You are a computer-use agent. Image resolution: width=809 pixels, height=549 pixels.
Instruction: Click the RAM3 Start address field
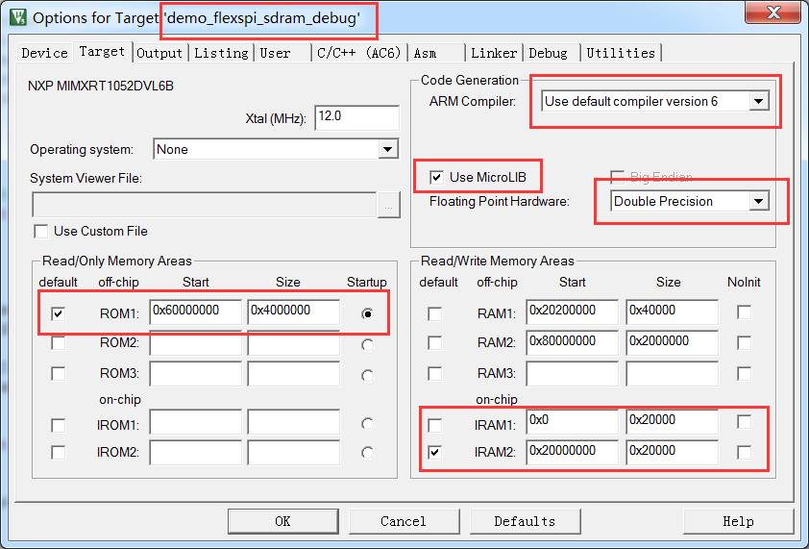pyautogui.click(x=573, y=373)
